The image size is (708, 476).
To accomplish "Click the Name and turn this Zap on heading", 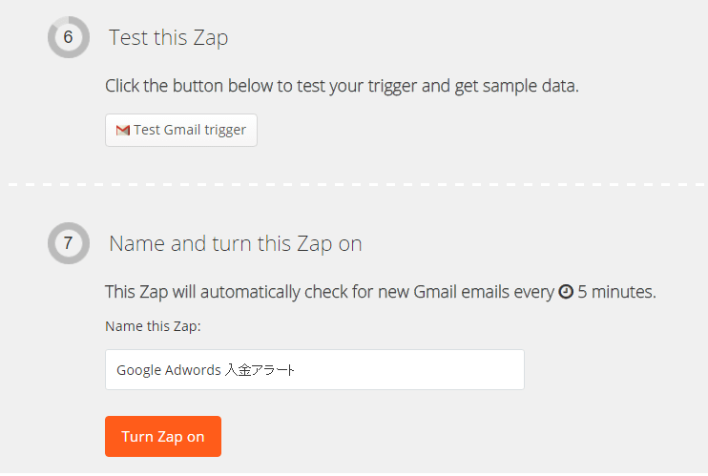I will point(236,244).
